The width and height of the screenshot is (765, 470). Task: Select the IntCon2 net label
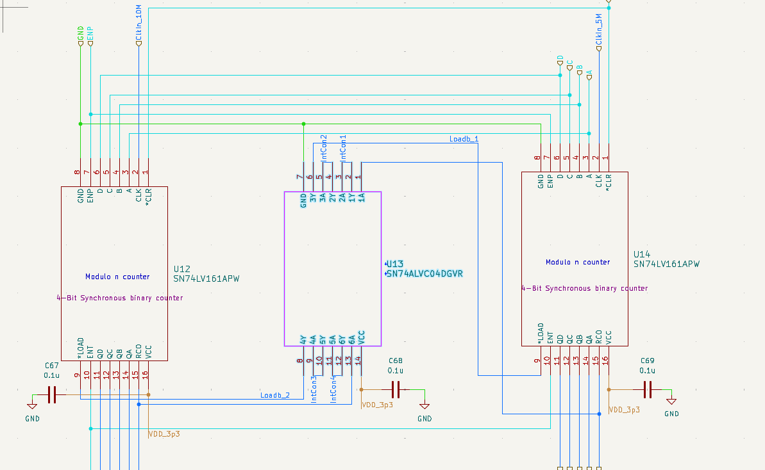[323, 148]
